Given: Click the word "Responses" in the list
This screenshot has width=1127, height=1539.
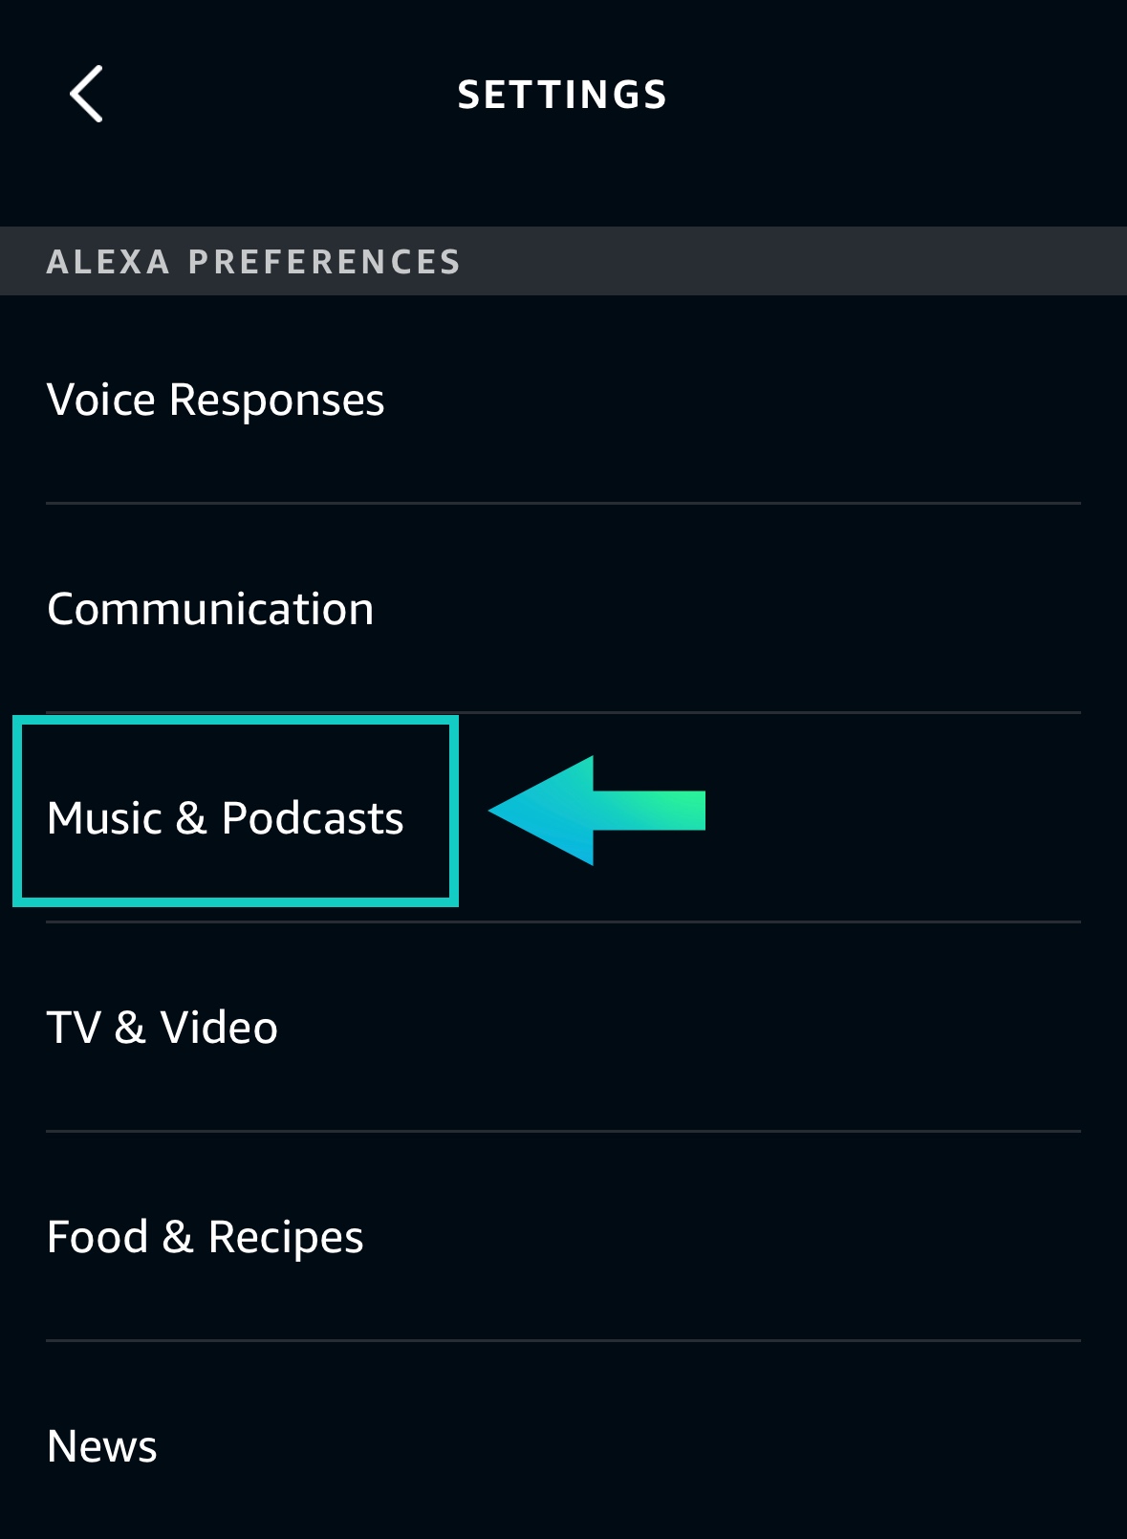Looking at the screenshot, I should click(x=276, y=400).
